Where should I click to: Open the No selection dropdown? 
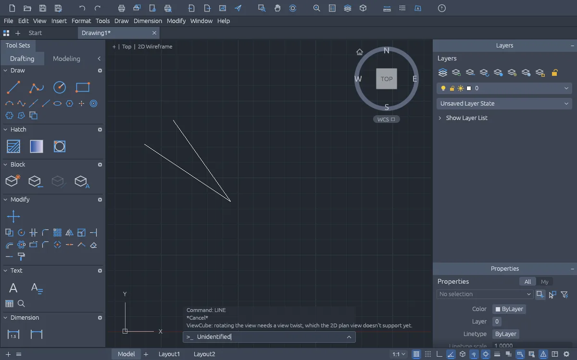485,294
